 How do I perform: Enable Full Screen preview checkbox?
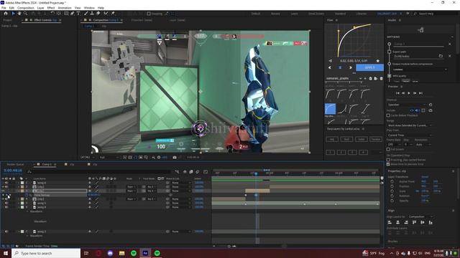pyautogui.click(x=388, y=150)
